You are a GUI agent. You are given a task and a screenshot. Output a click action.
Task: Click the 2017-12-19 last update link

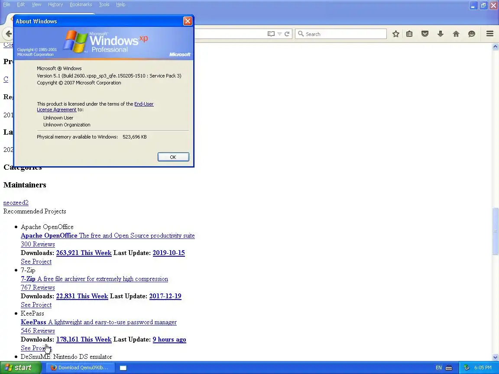click(x=165, y=296)
